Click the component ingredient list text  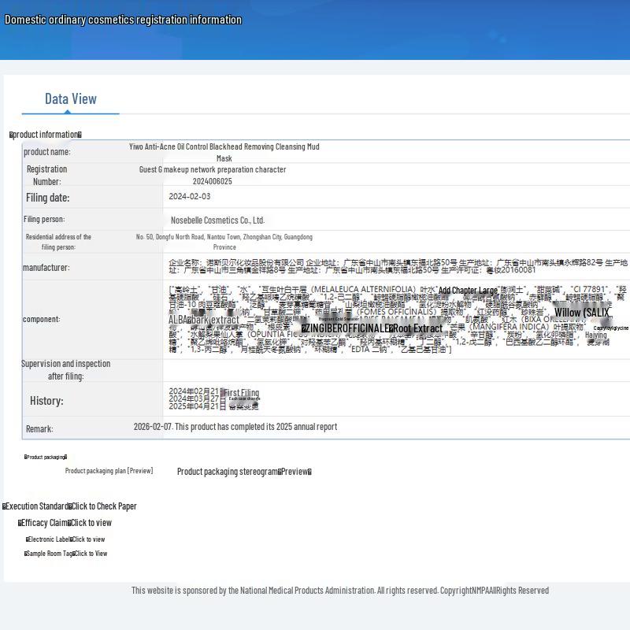point(398,319)
